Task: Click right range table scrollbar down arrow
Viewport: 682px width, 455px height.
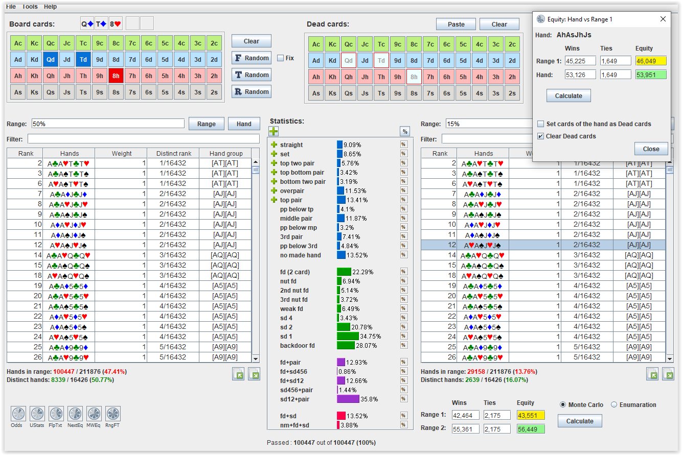Action: click(670, 358)
